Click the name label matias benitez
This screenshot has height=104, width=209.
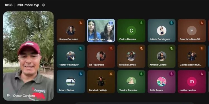[188, 90]
